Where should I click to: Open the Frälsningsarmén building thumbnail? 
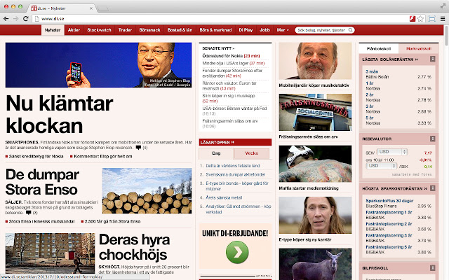point(315,112)
